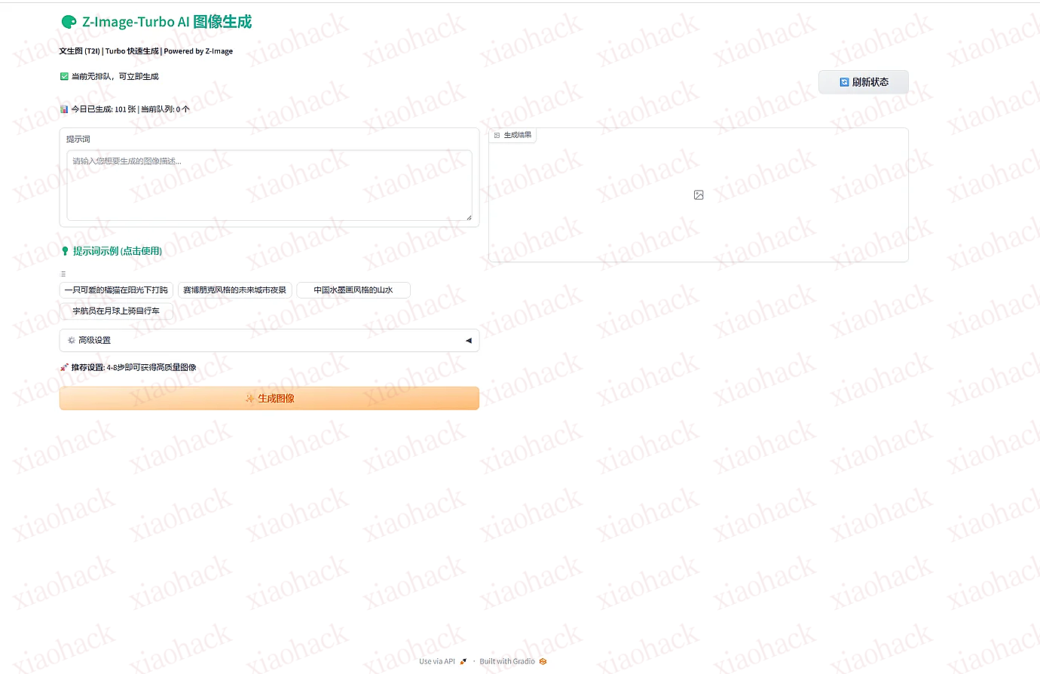This screenshot has height=674, width=1040.
Task: Click the small list icon above the example prompts
Action: coord(63,274)
